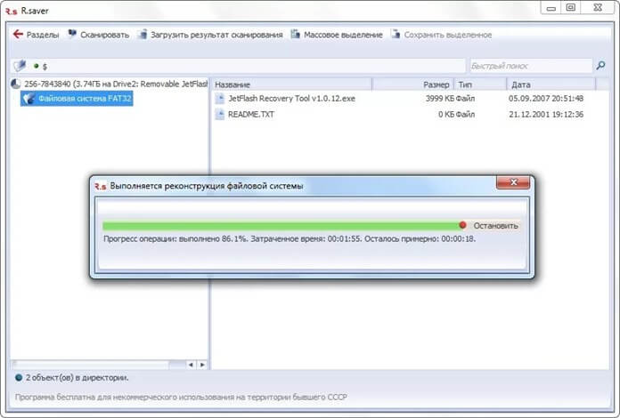Image resolution: width=620 pixels, height=418 pixels.
Task: Click the tree horizontal scrollbar track
Action: point(98,365)
